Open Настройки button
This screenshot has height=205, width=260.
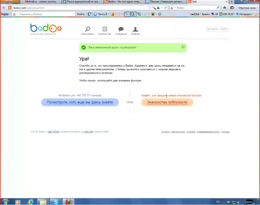[x=212, y=29]
